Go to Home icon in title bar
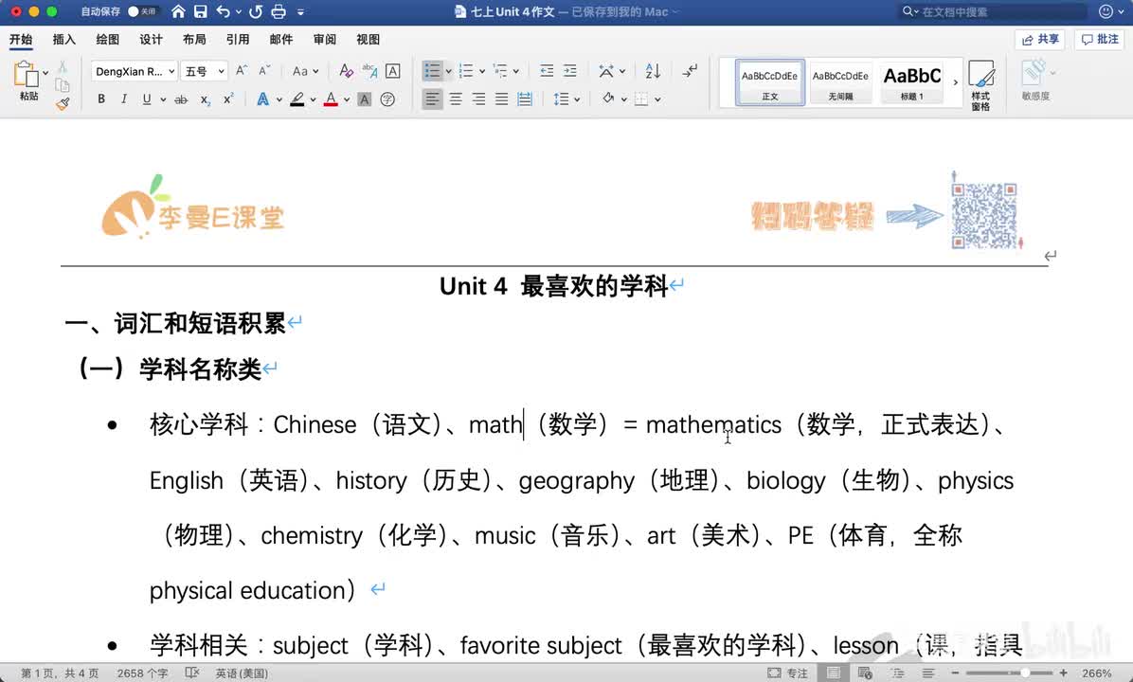 [x=178, y=11]
